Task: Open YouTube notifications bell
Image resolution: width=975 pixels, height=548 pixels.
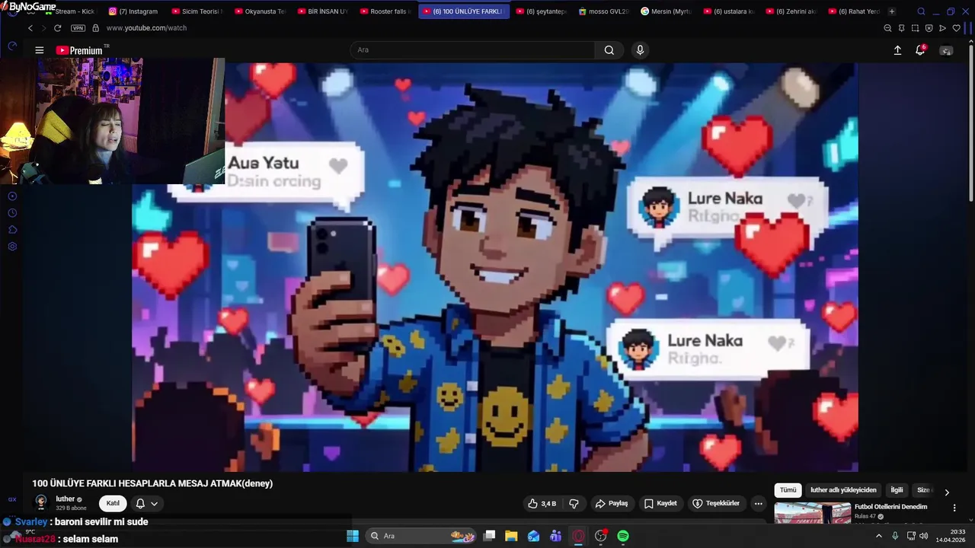Action: 920,50
